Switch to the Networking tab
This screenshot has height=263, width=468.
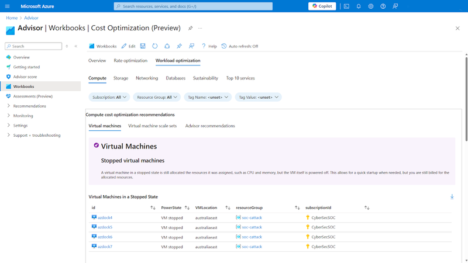(x=147, y=78)
